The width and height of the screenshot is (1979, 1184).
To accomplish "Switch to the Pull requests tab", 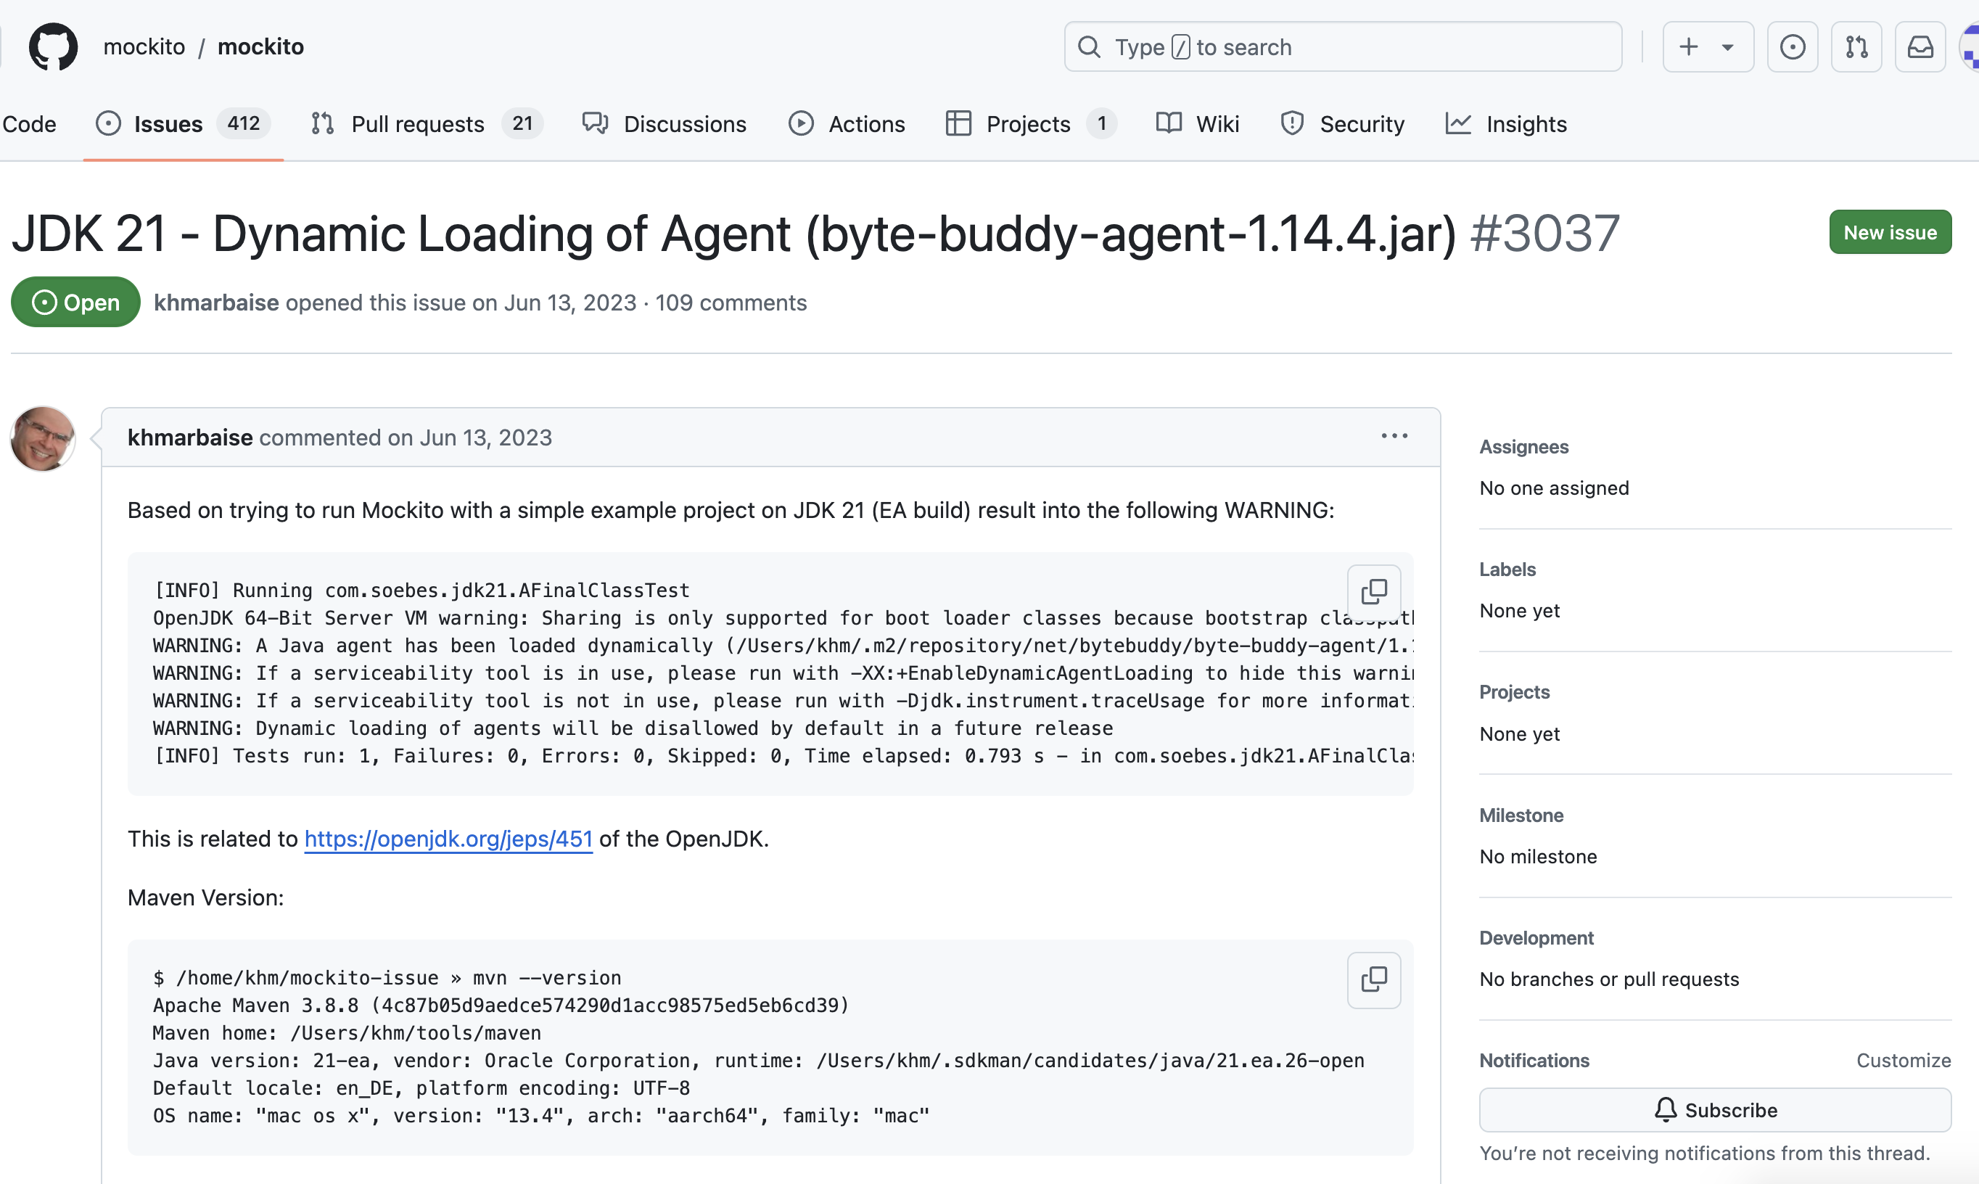I will (x=427, y=123).
